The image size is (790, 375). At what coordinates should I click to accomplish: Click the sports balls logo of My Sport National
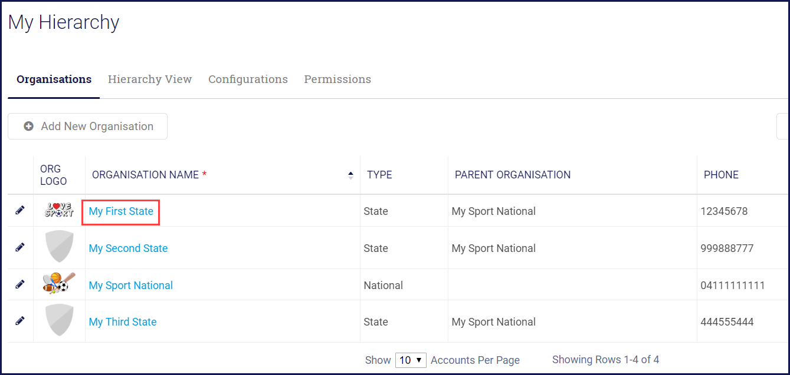(59, 283)
